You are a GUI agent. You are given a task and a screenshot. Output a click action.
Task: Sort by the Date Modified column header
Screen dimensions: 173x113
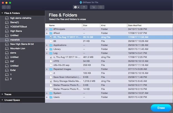(x=150, y=26)
